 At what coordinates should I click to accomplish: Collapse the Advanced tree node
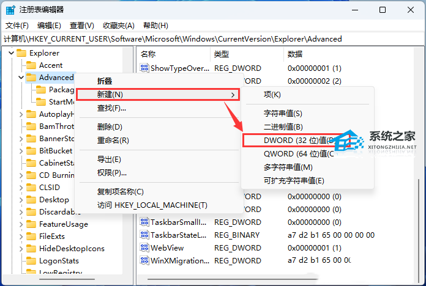[x=21, y=78]
